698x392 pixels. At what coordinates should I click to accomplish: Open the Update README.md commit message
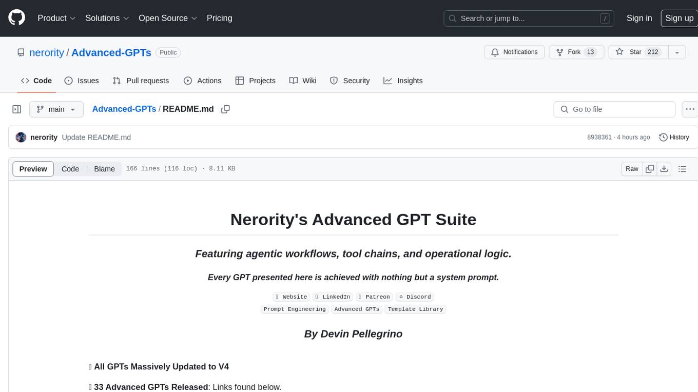tap(96, 138)
